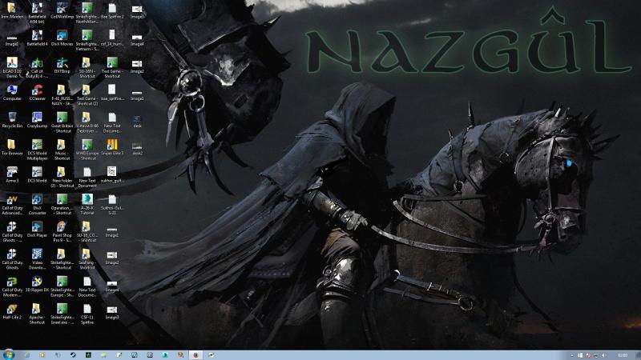Screen dimensions: 641x360
Task: Launch the 3D Ripper DX shortcut
Action: tap(37, 284)
